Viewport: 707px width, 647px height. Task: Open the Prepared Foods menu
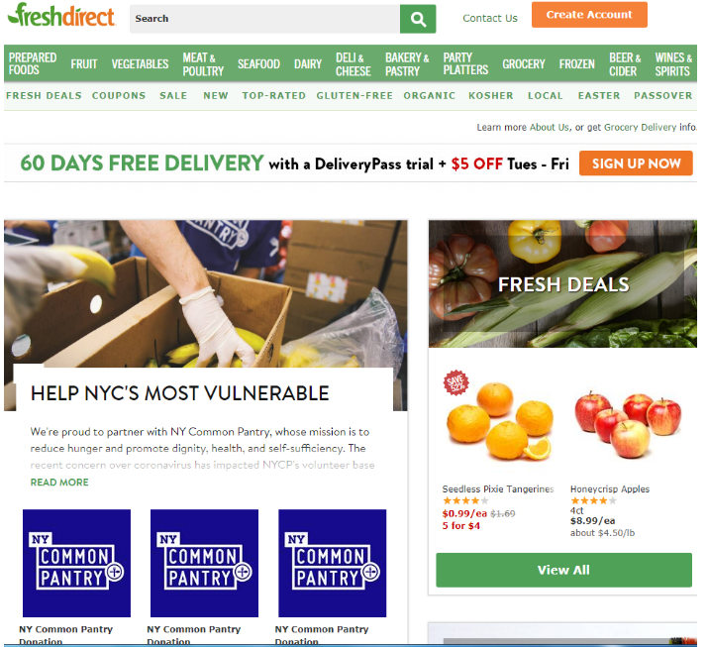(33, 63)
